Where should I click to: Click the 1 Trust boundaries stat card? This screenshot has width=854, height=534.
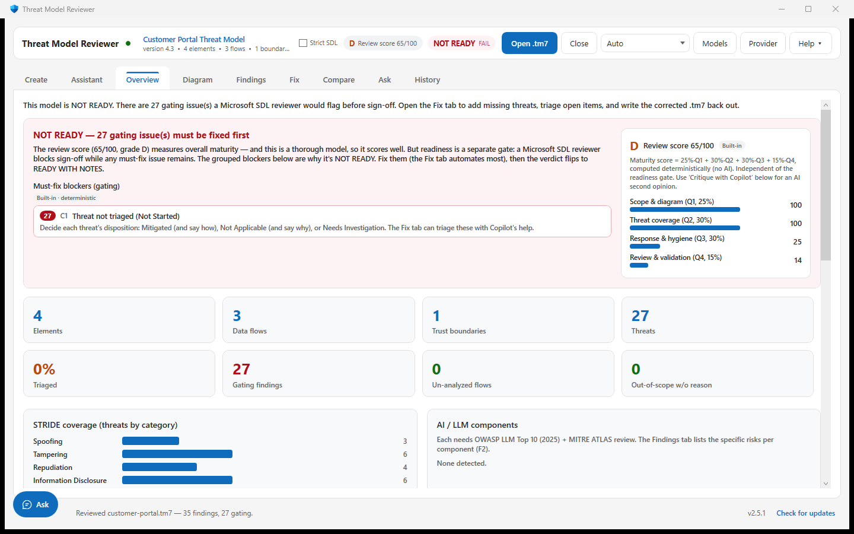(518, 320)
